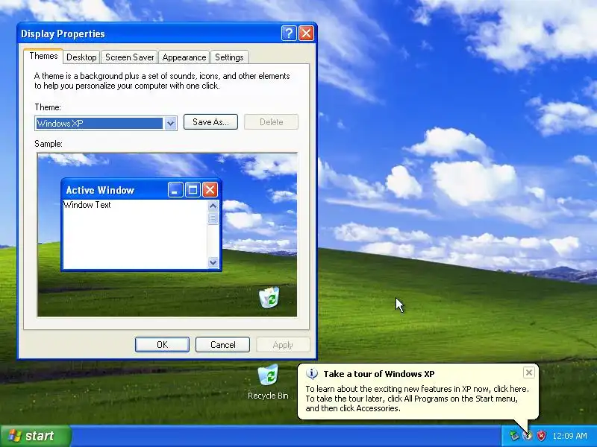Click the sample window scrollbar thumb
Screen dimensions: 597x447
point(213,218)
